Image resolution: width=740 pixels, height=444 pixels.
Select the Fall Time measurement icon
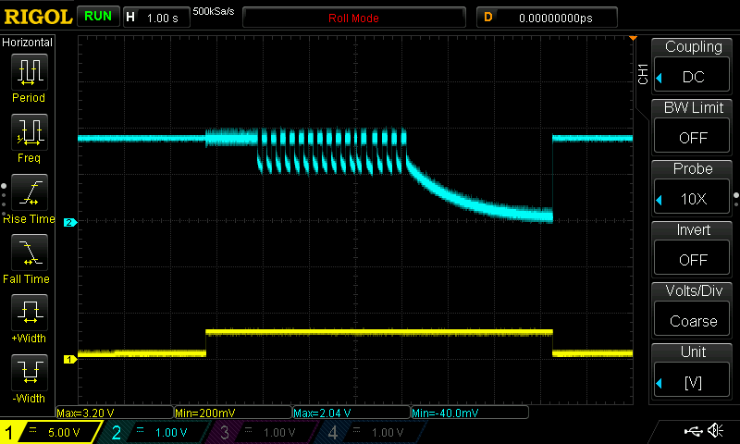click(30, 253)
